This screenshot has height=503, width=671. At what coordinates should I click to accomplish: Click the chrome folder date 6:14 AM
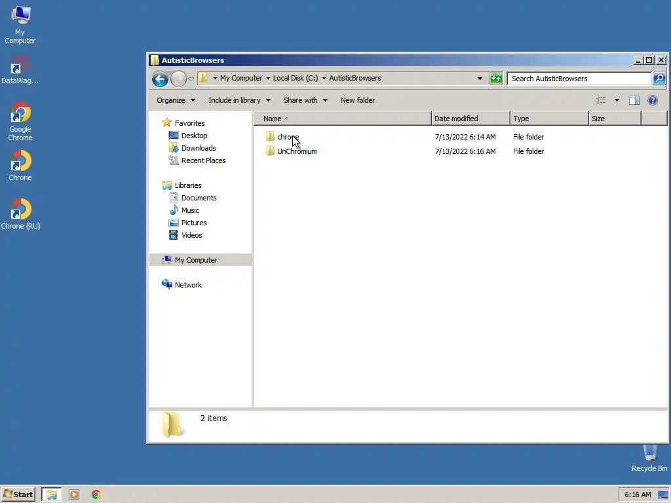point(465,137)
